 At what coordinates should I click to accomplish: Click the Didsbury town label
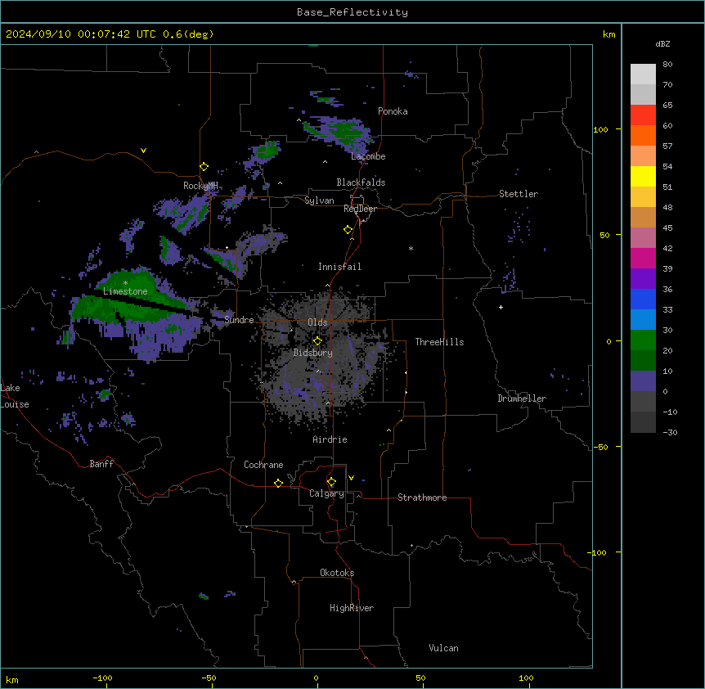[313, 353]
